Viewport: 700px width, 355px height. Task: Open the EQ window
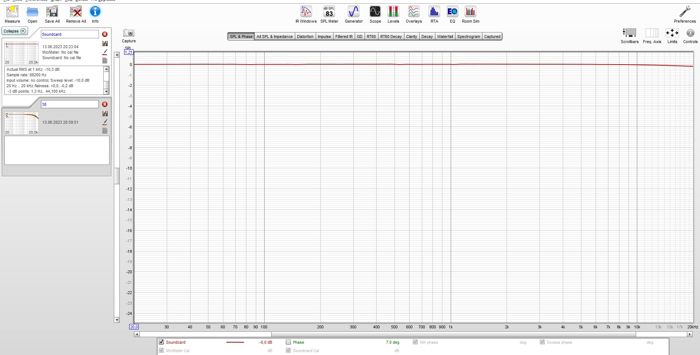453,15
